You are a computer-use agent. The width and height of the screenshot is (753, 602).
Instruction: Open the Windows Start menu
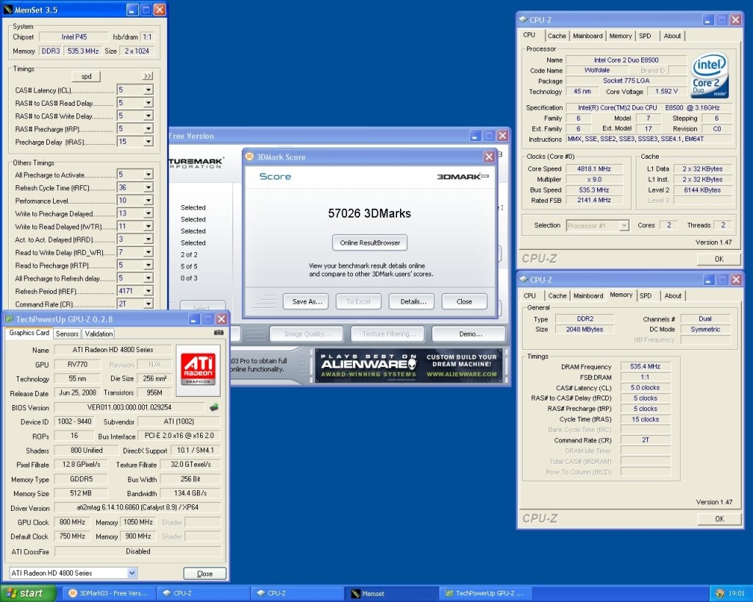[29, 593]
